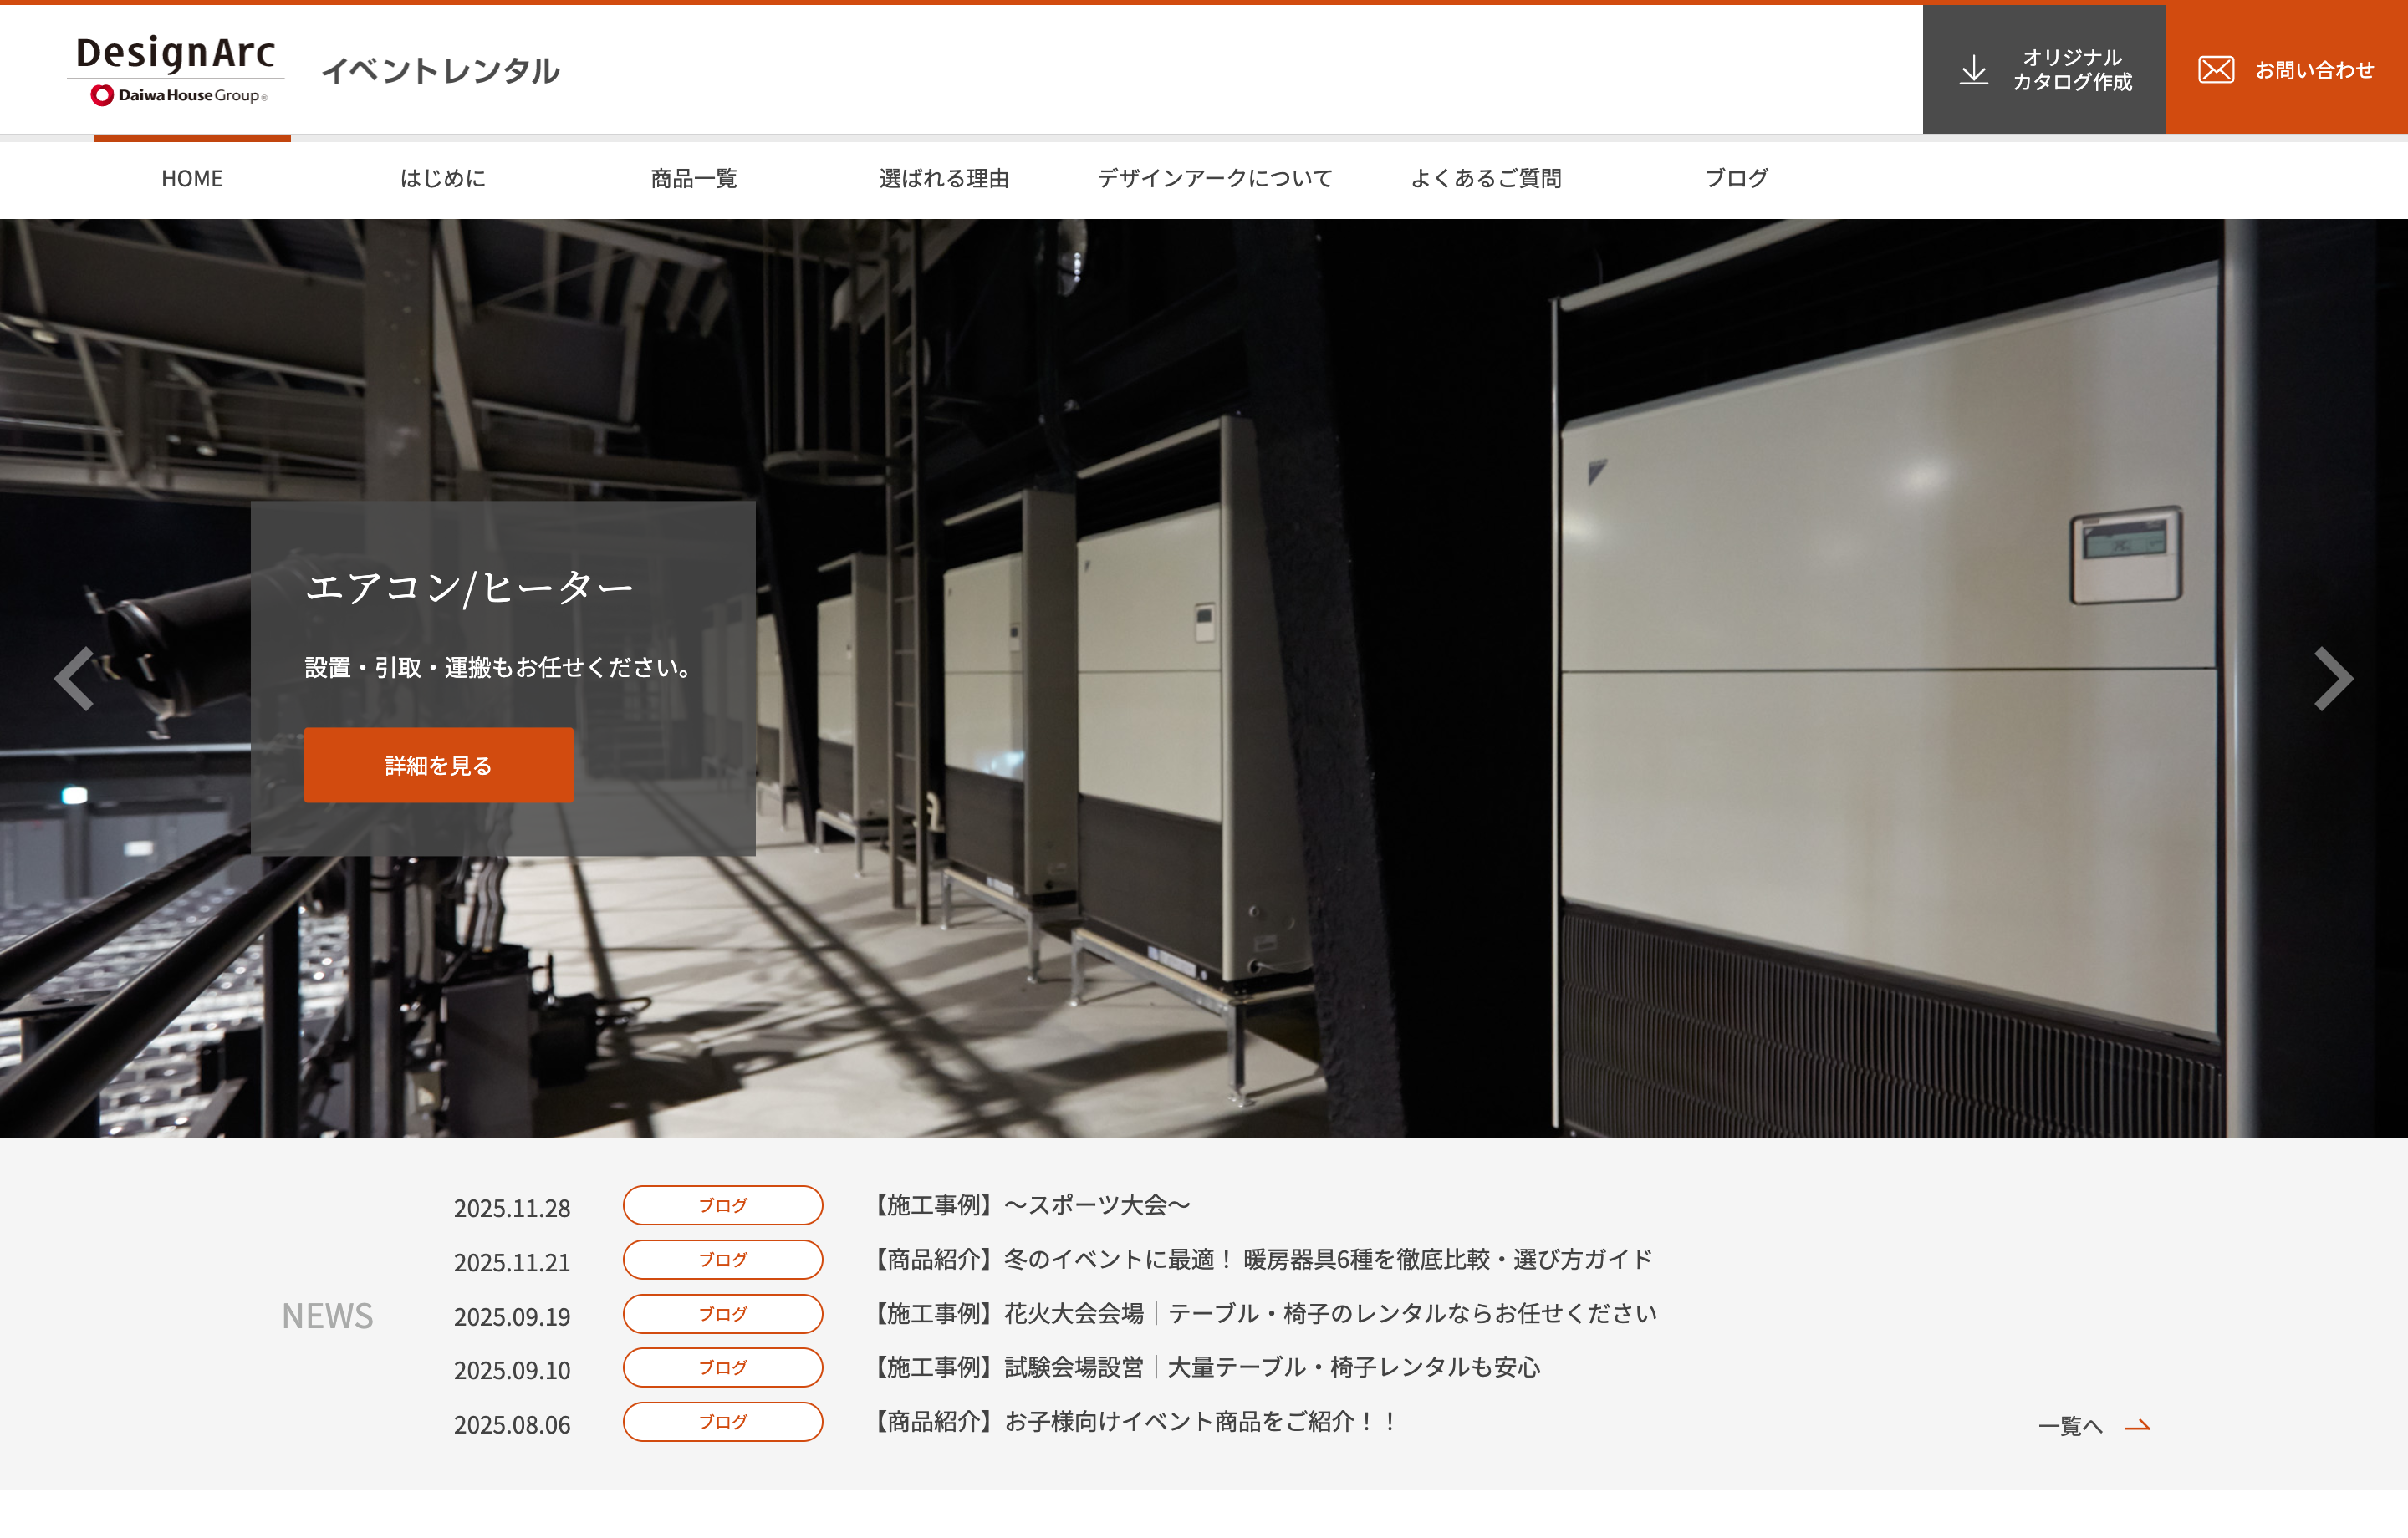Open the はじめに navigation item

click(443, 179)
